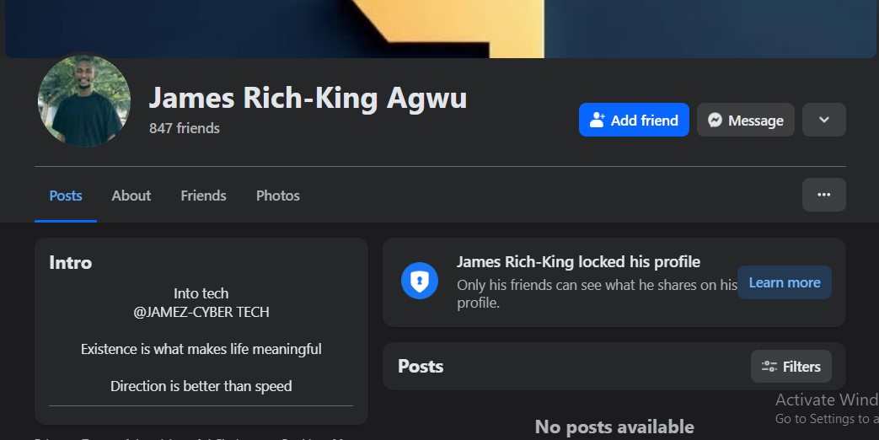Image resolution: width=879 pixels, height=440 pixels.
Task: Click the Posts section heading
Action: point(421,367)
